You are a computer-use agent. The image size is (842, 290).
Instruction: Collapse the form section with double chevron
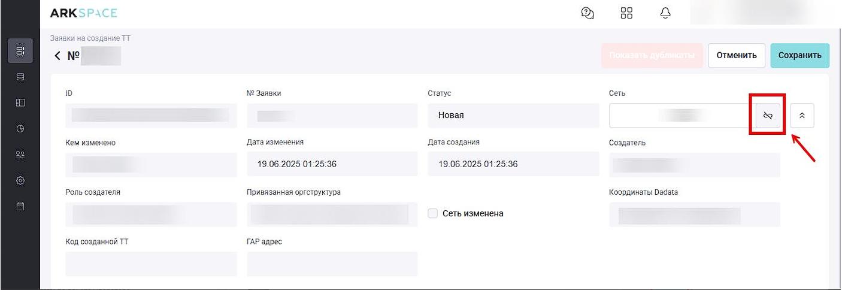click(802, 116)
